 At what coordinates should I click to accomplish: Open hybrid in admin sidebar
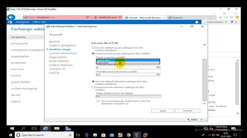pyautogui.click(x=15, y=101)
